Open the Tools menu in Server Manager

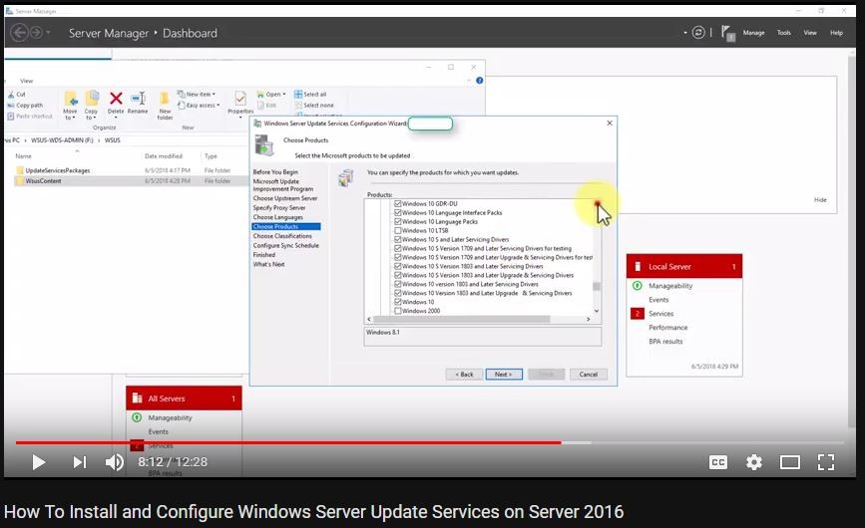pyautogui.click(x=784, y=33)
